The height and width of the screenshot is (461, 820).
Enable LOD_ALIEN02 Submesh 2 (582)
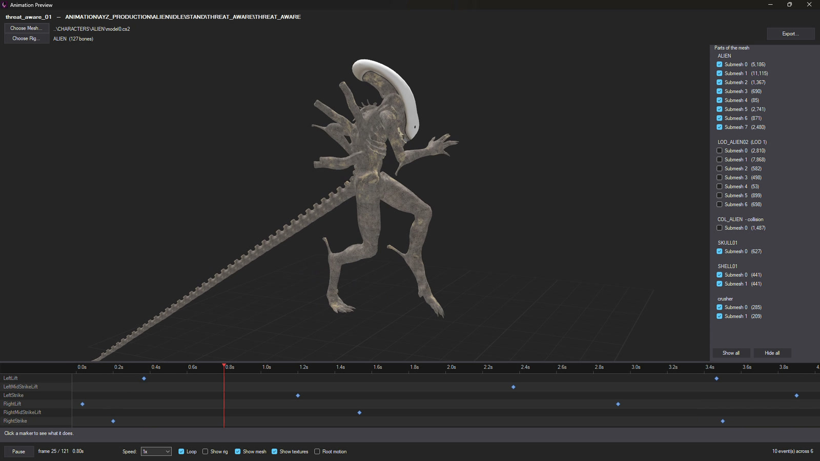click(720, 169)
